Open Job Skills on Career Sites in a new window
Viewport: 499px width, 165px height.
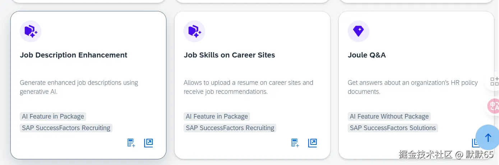click(313, 143)
